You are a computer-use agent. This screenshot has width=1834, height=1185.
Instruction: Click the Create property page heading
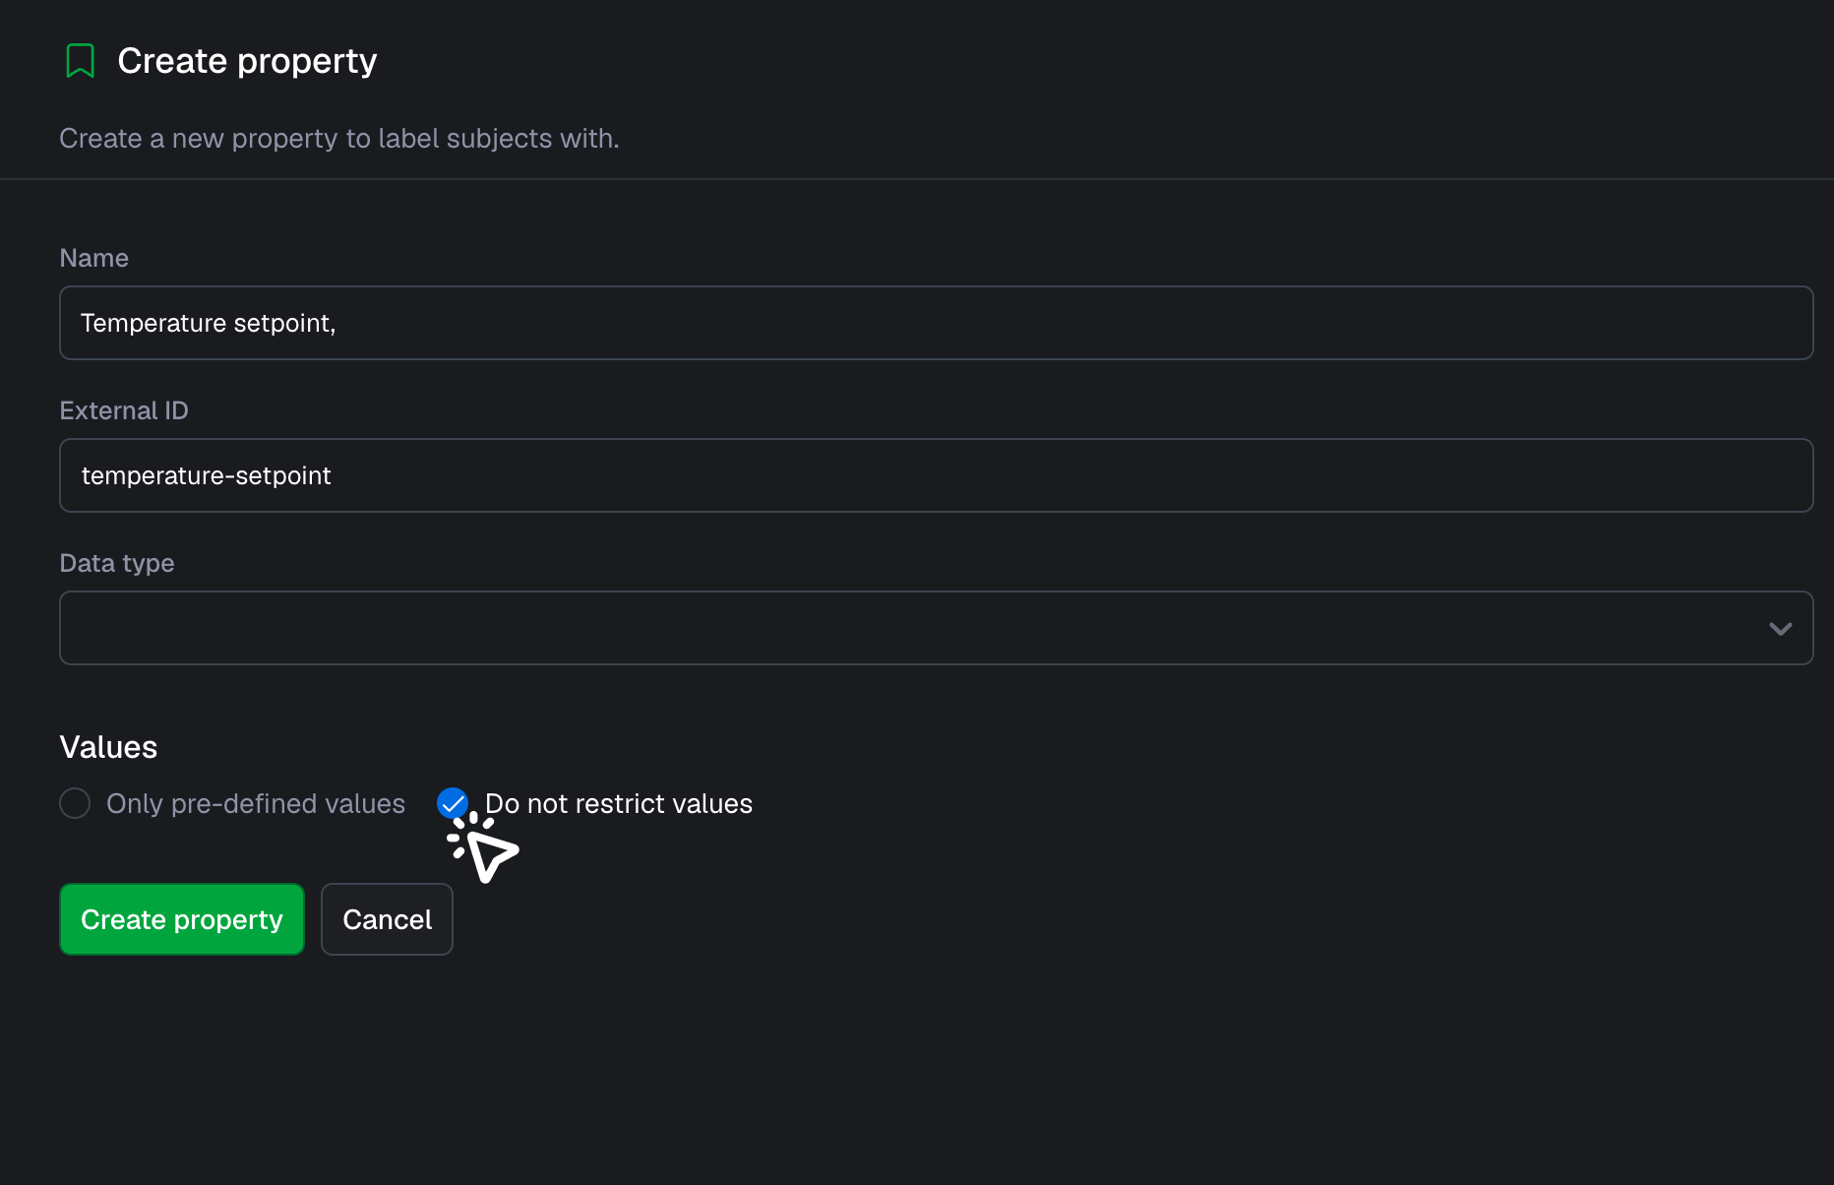click(x=247, y=61)
